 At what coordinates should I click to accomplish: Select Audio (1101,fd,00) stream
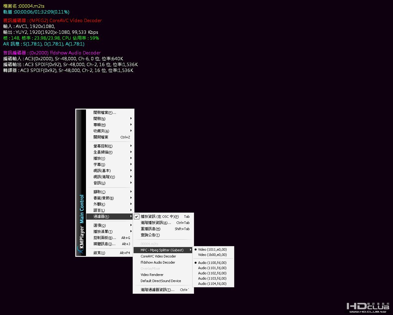213,268
